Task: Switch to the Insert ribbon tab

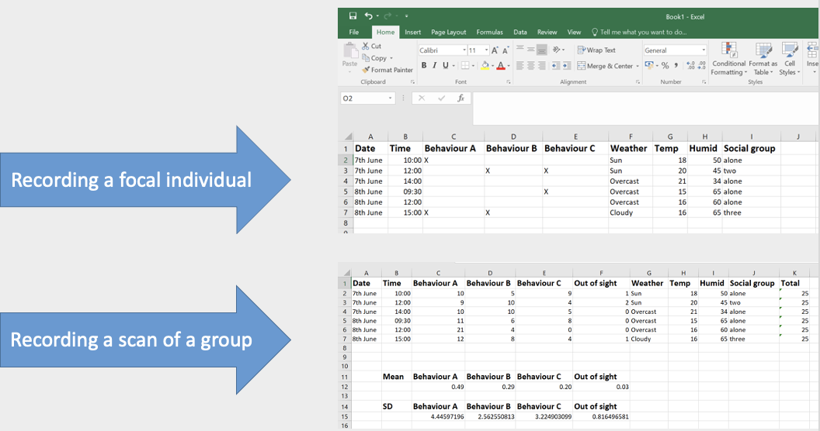Action: (412, 33)
